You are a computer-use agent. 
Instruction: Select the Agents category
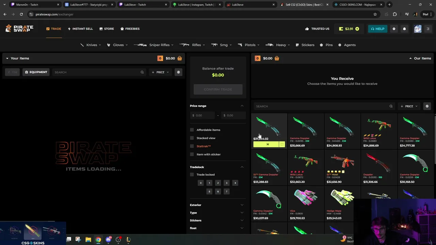coord(347,45)
